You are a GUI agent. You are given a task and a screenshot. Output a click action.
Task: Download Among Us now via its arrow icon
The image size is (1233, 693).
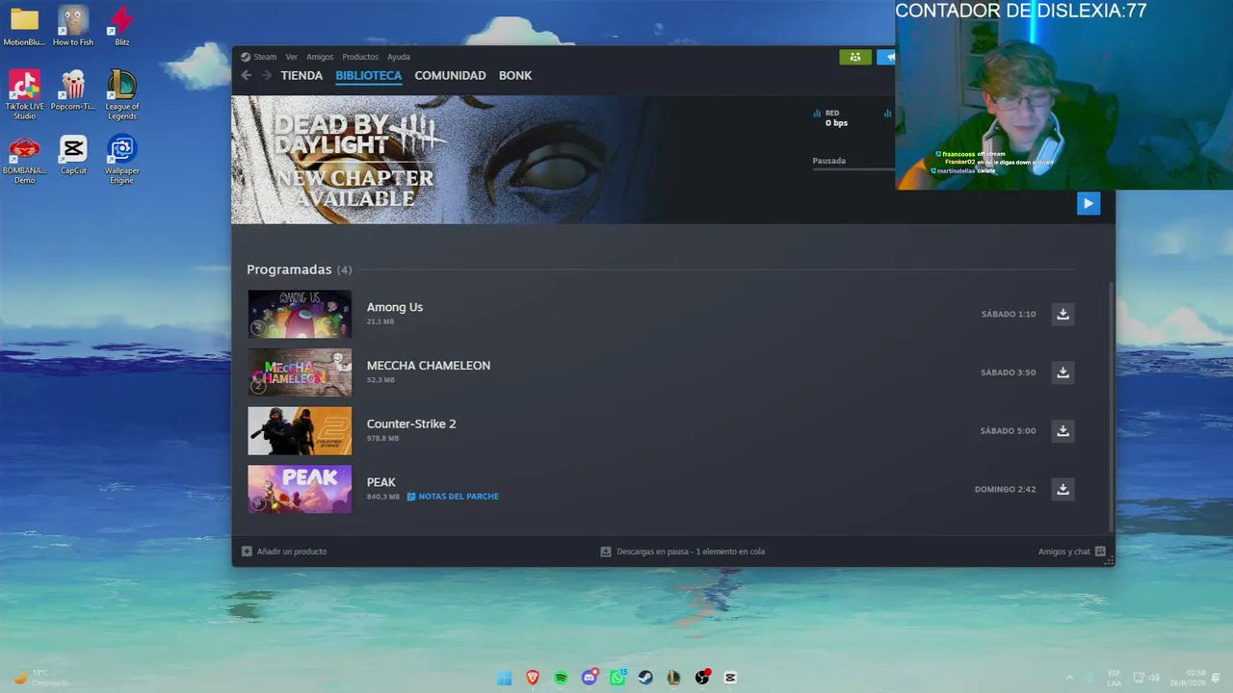(1062, 314)
